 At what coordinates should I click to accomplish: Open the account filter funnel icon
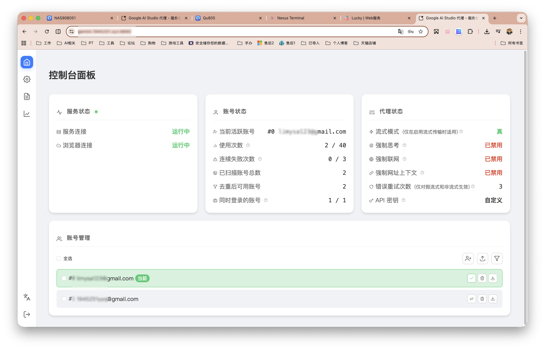click(497, 259)
